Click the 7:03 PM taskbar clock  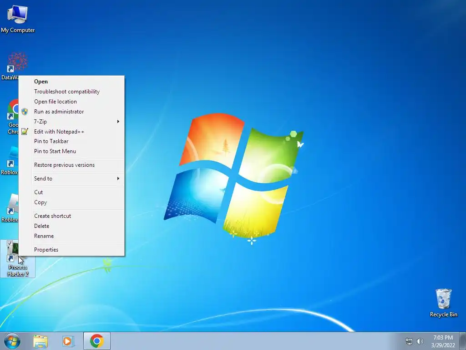443,341
